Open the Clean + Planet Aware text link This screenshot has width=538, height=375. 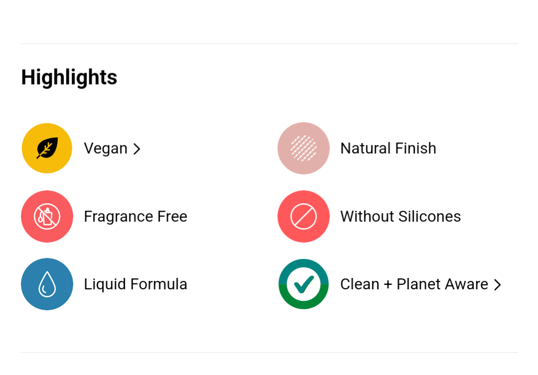414,284
